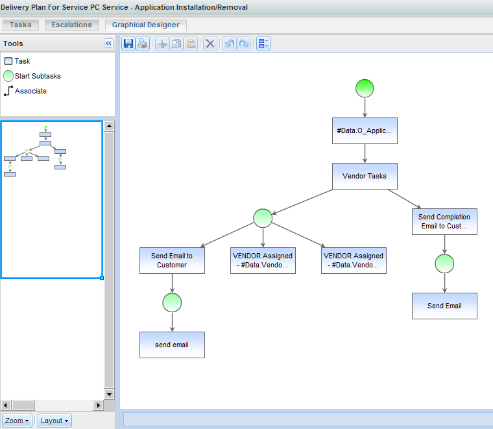Select the Vendor Tasks node
Viewport: 493px width, 429px height.
point(364,176)
